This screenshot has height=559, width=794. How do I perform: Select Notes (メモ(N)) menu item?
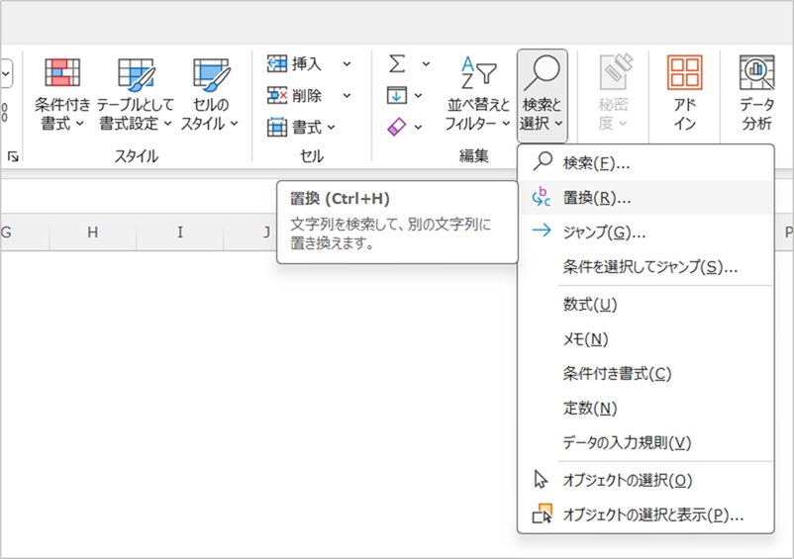[645, 339]
